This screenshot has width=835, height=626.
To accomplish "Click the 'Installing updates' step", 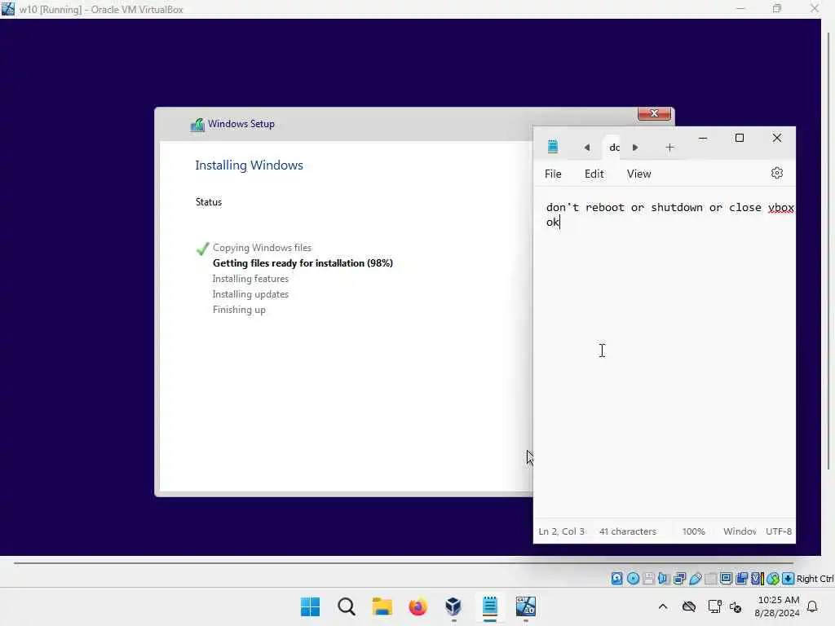I will pyautogui.click(x=250, y=293).
